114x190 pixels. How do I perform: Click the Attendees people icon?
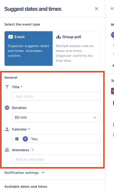[7, 150]
